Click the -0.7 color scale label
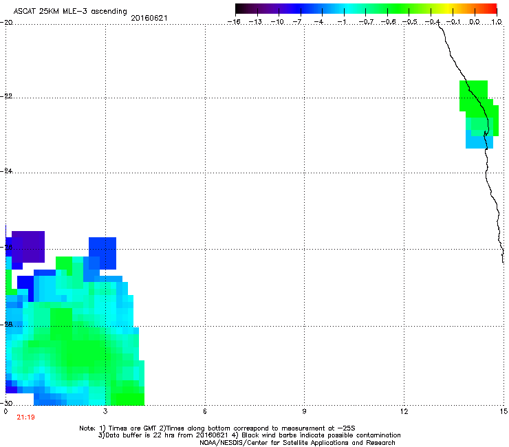The image size is (509, 447). (x=366, y=22)
